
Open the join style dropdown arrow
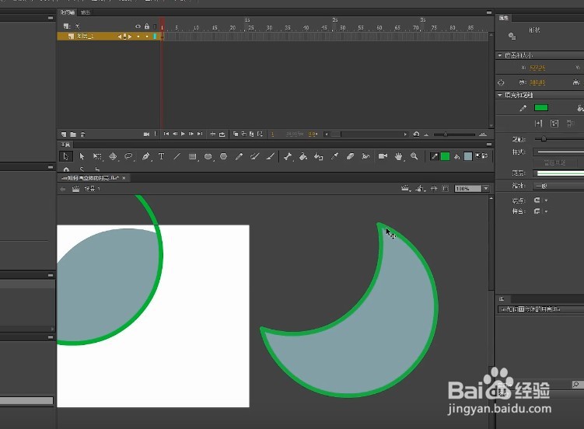pyautogui.click(x=547, y=211)
